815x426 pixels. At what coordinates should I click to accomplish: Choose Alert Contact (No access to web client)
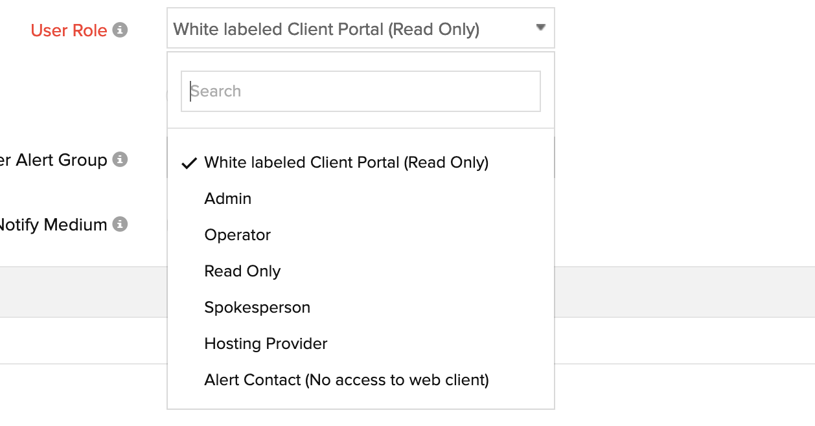(346, 380)
